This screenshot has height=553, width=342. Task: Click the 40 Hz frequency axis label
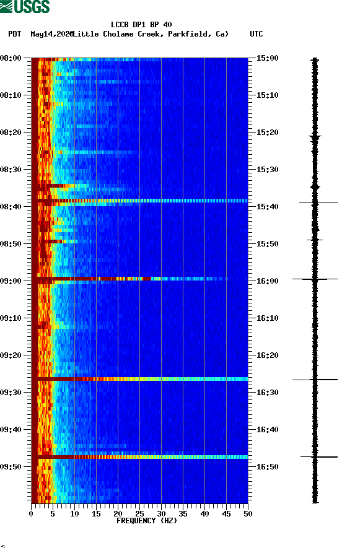point(204,514)
